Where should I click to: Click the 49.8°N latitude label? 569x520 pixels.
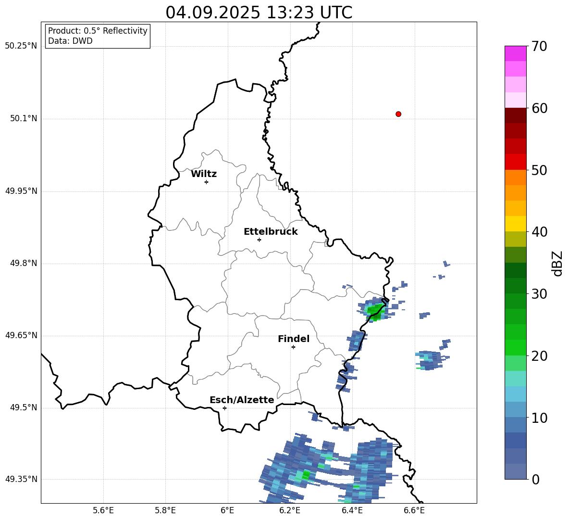pyautogui.click(x=24, y=263)
